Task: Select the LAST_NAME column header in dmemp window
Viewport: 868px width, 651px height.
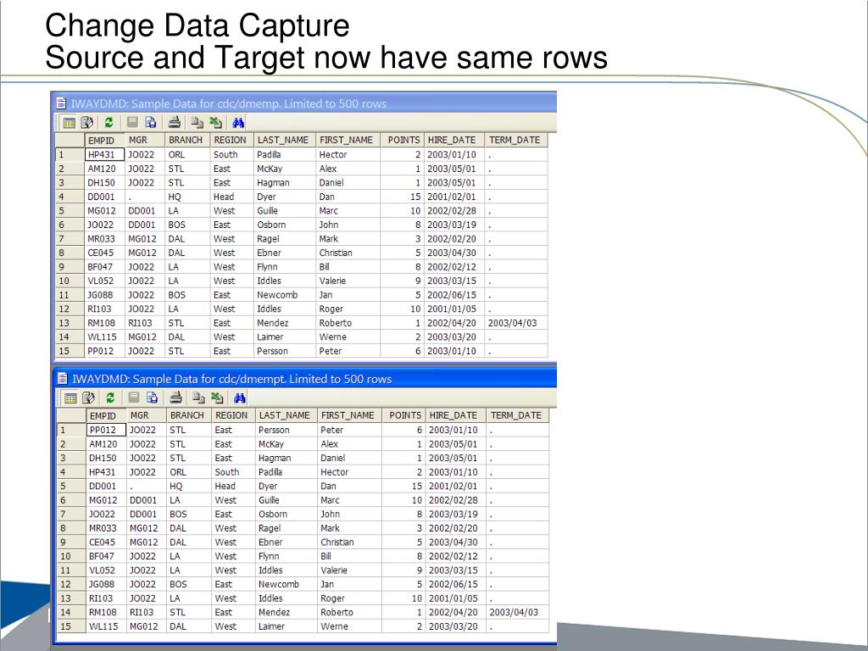Action: coord(285,140)
